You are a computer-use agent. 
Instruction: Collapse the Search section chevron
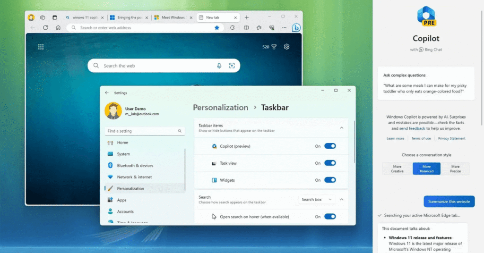click(341, 200)
